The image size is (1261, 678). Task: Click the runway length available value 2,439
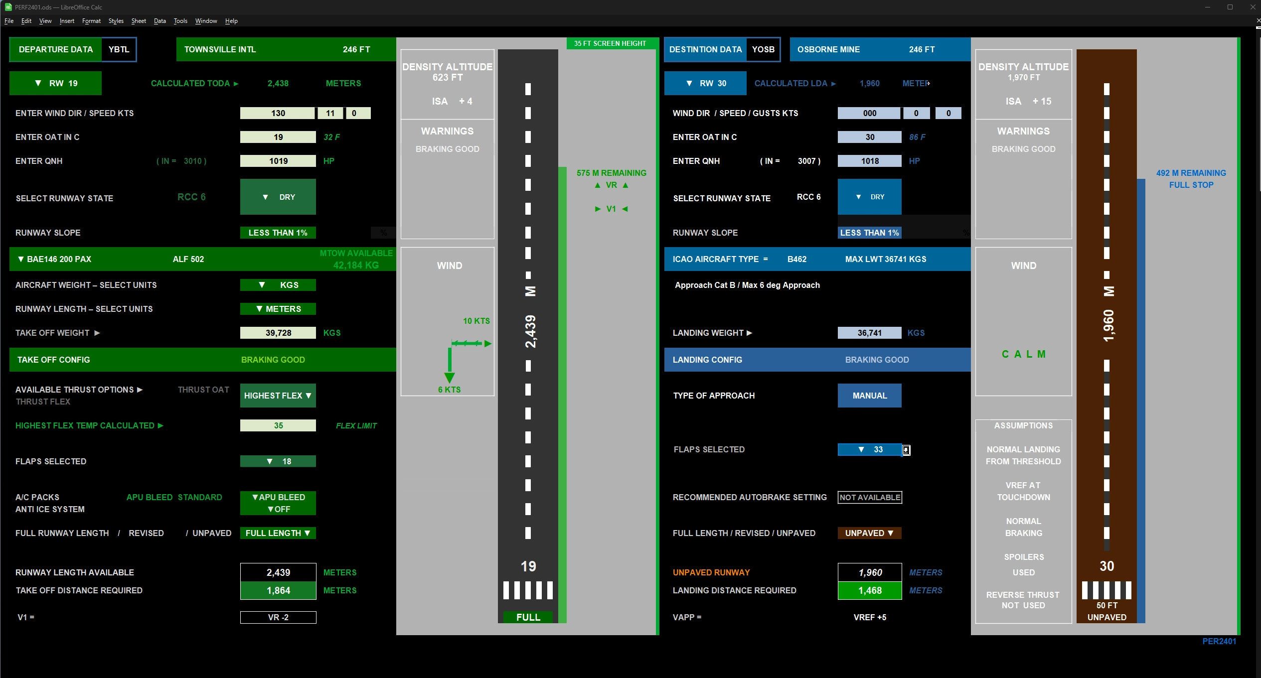tap(278, 572)
